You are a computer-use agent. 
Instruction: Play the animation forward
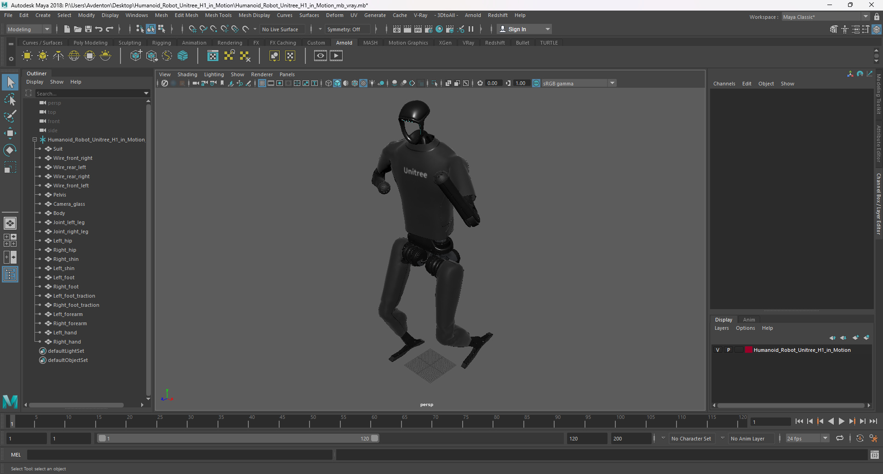[841, 421]
